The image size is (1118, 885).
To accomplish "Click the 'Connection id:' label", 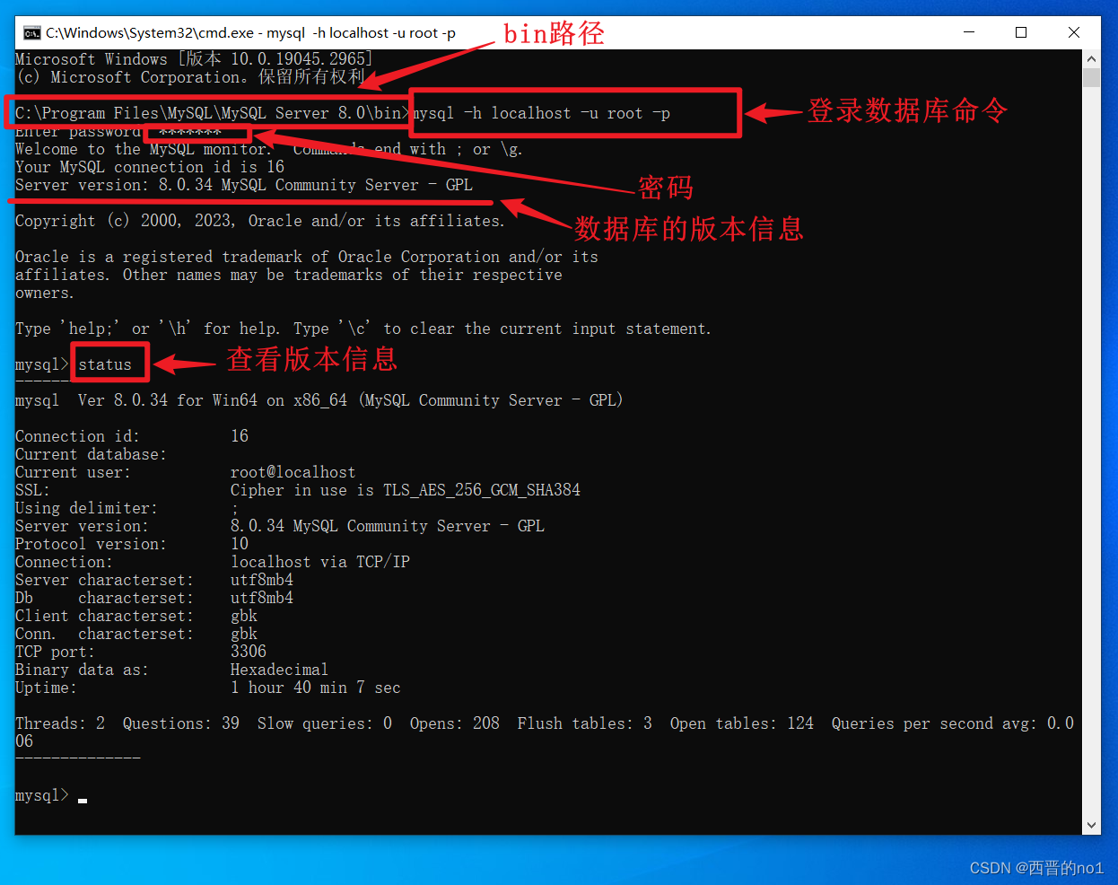I will [x=77, y=436].
